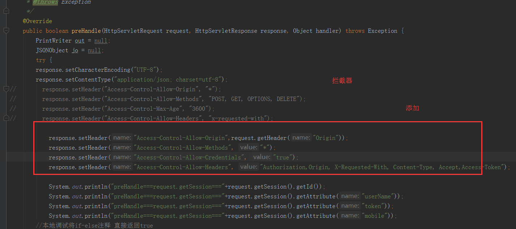
Task: Click the name: hint on Allow-Credentials line
Action: point(122,157)
